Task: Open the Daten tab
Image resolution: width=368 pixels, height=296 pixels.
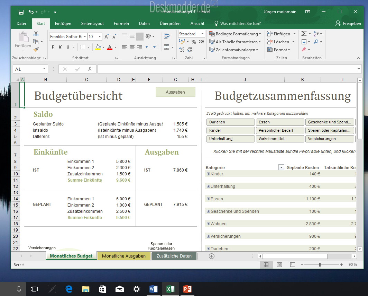Action: (144, 24)
